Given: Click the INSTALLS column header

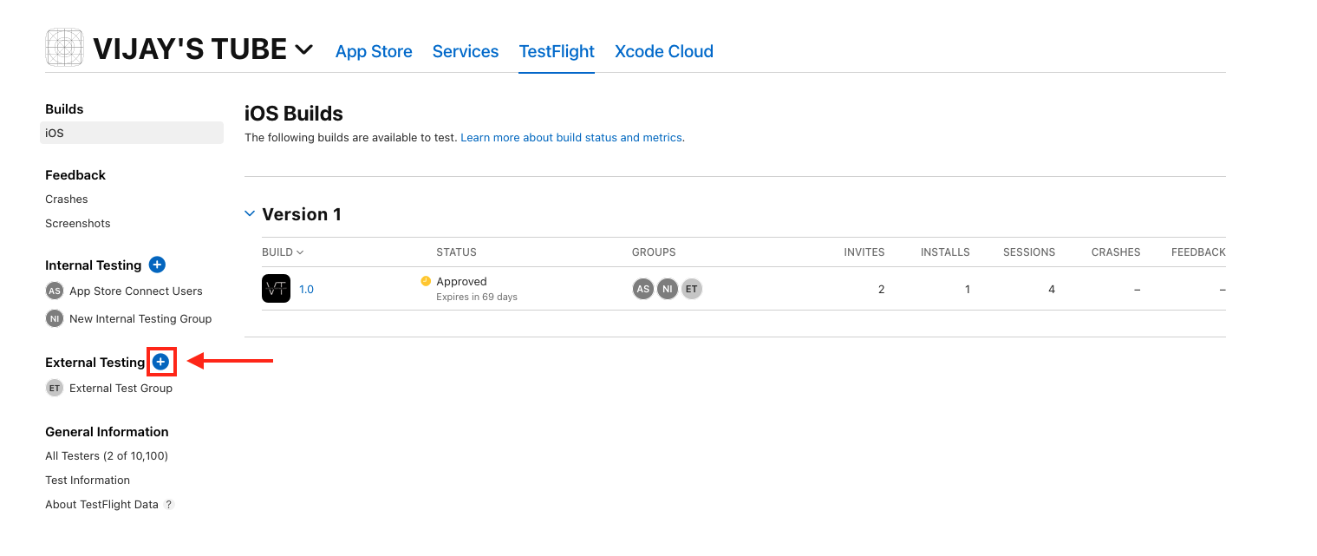Looking at the screenshot, I should coord(945,252).
